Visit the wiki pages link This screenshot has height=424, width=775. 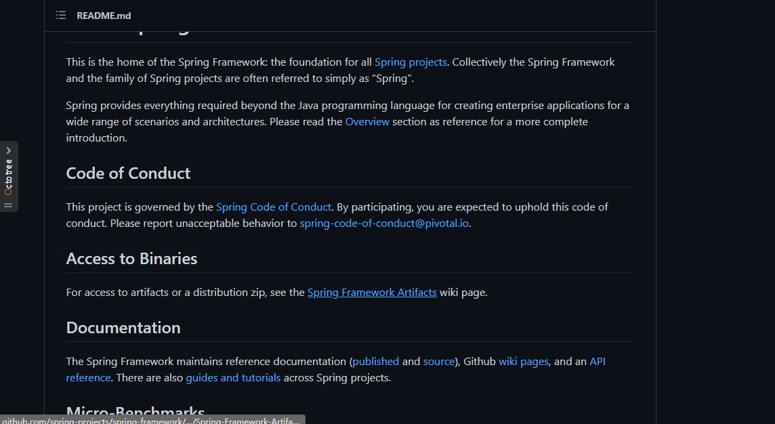(x=524, y=362)
